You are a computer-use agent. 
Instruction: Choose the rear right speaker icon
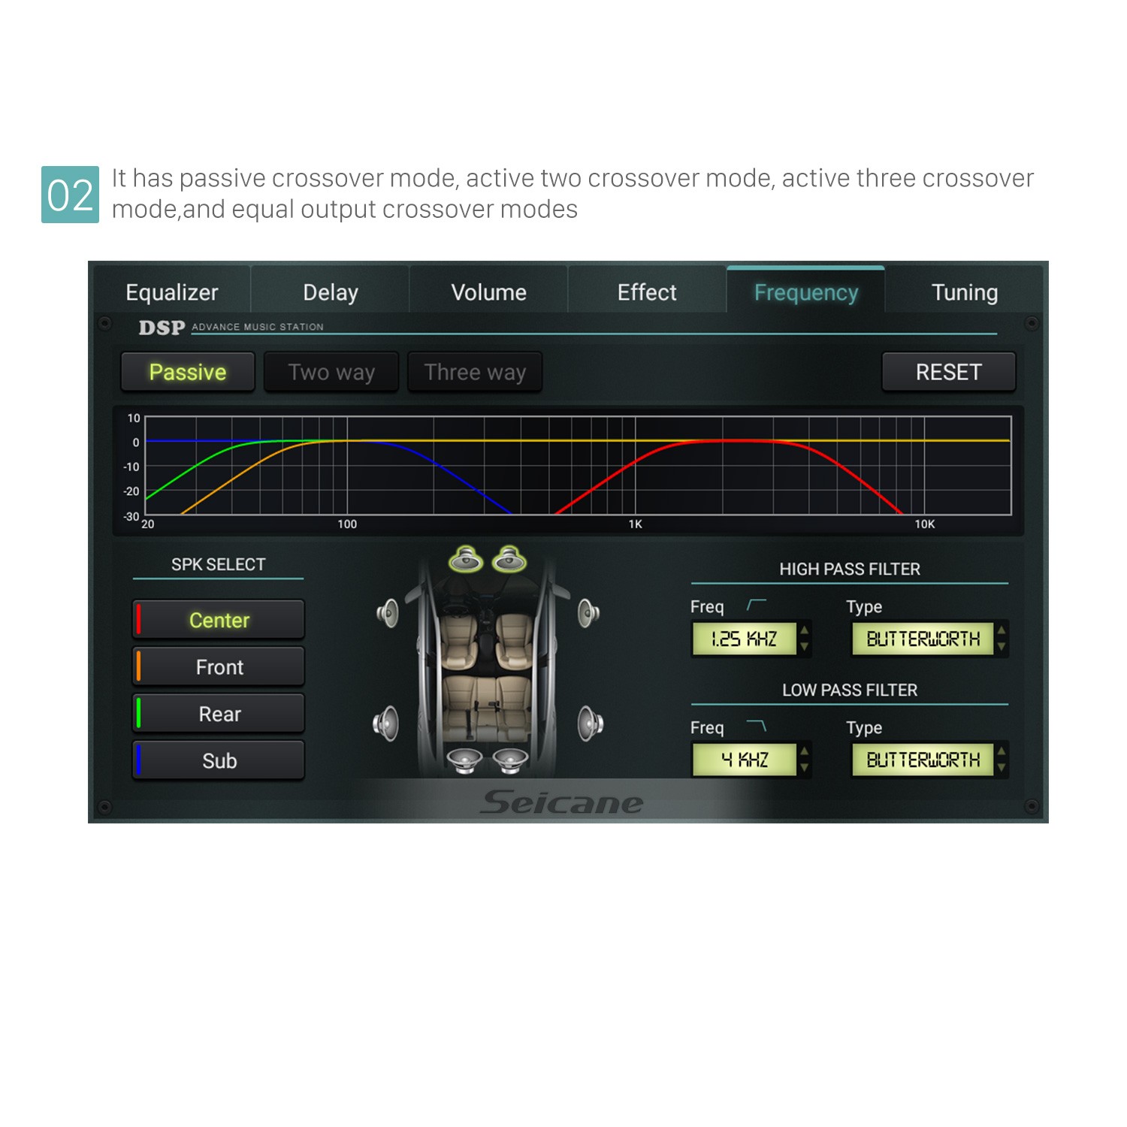(x=591, y=724)
